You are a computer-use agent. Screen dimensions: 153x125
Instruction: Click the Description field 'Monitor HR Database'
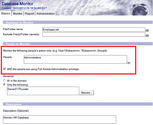pos(59,119)
